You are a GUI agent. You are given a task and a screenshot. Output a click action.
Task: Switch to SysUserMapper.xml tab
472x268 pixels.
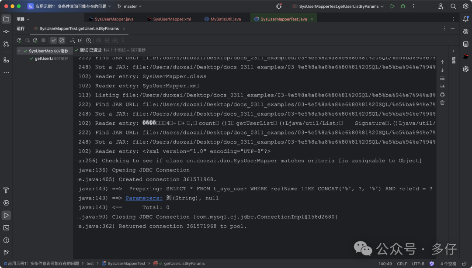point(169,19)
